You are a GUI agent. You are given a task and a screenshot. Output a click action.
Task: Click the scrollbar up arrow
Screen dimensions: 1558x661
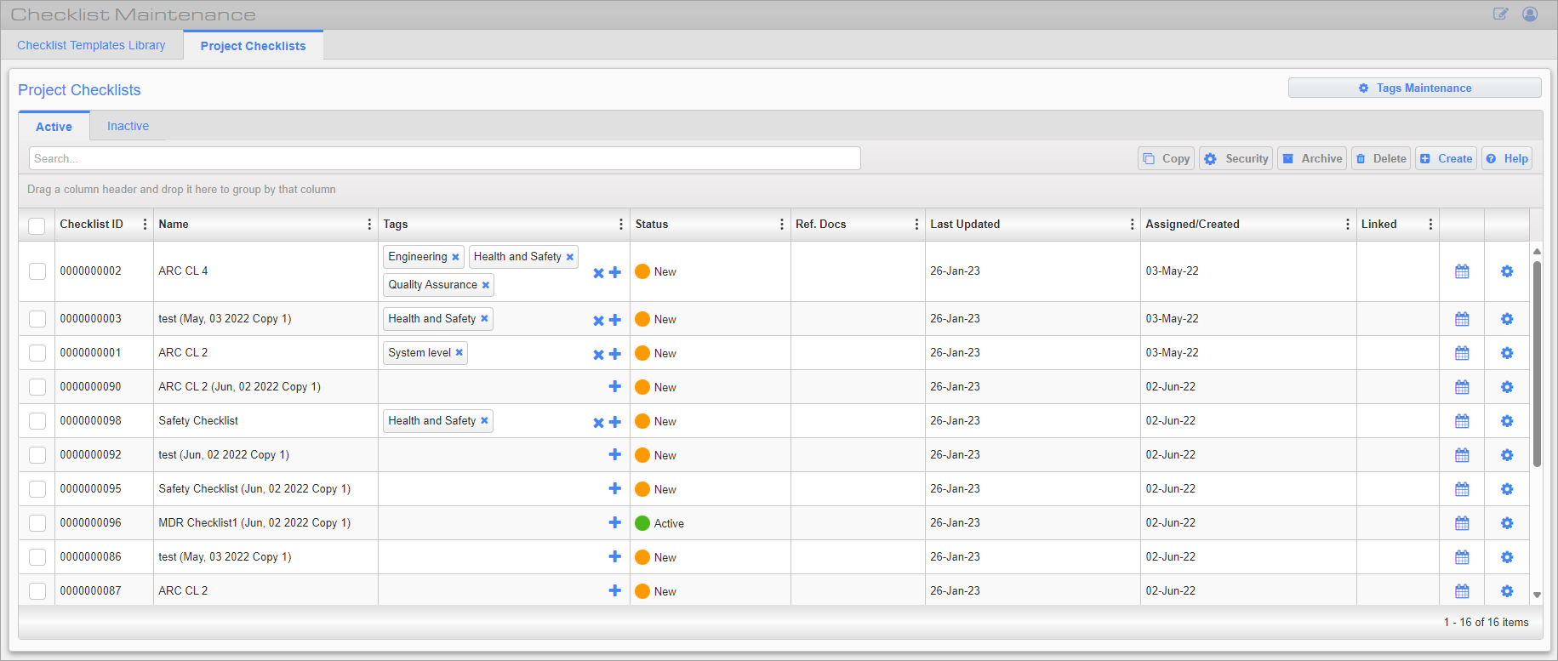pos(1537,251)
